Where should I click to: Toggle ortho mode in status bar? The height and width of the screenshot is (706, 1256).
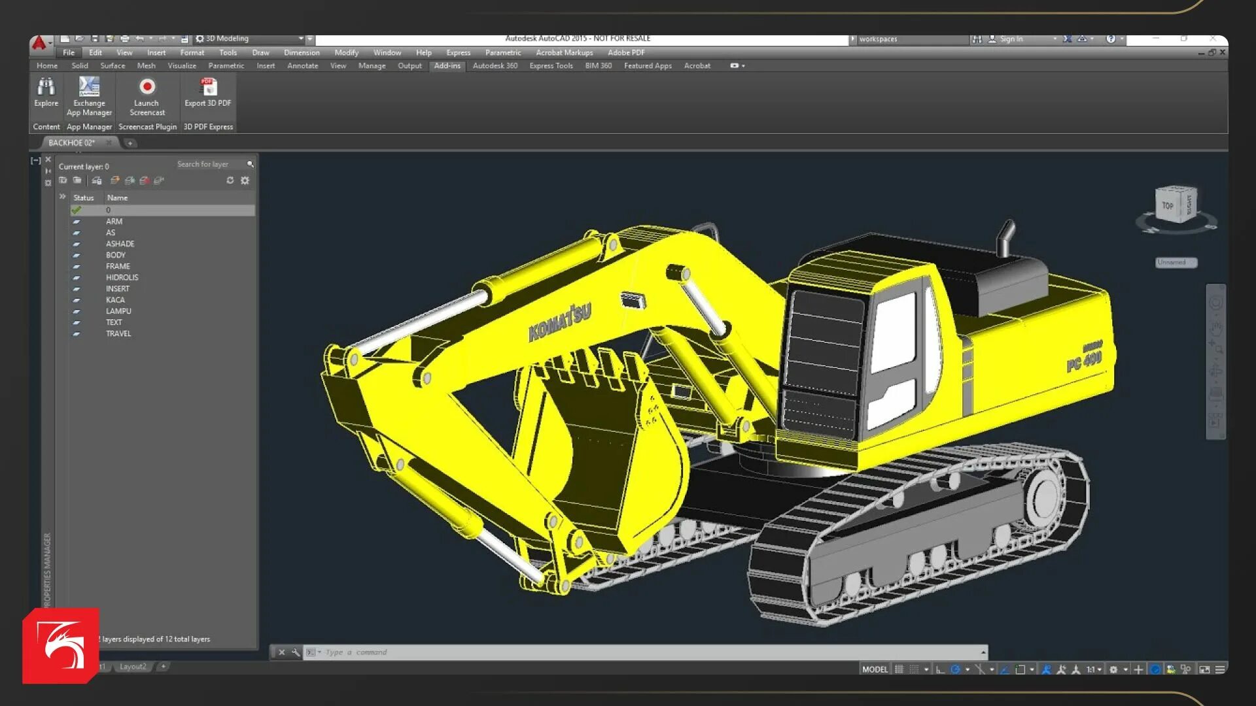click(x=940, y=669)
